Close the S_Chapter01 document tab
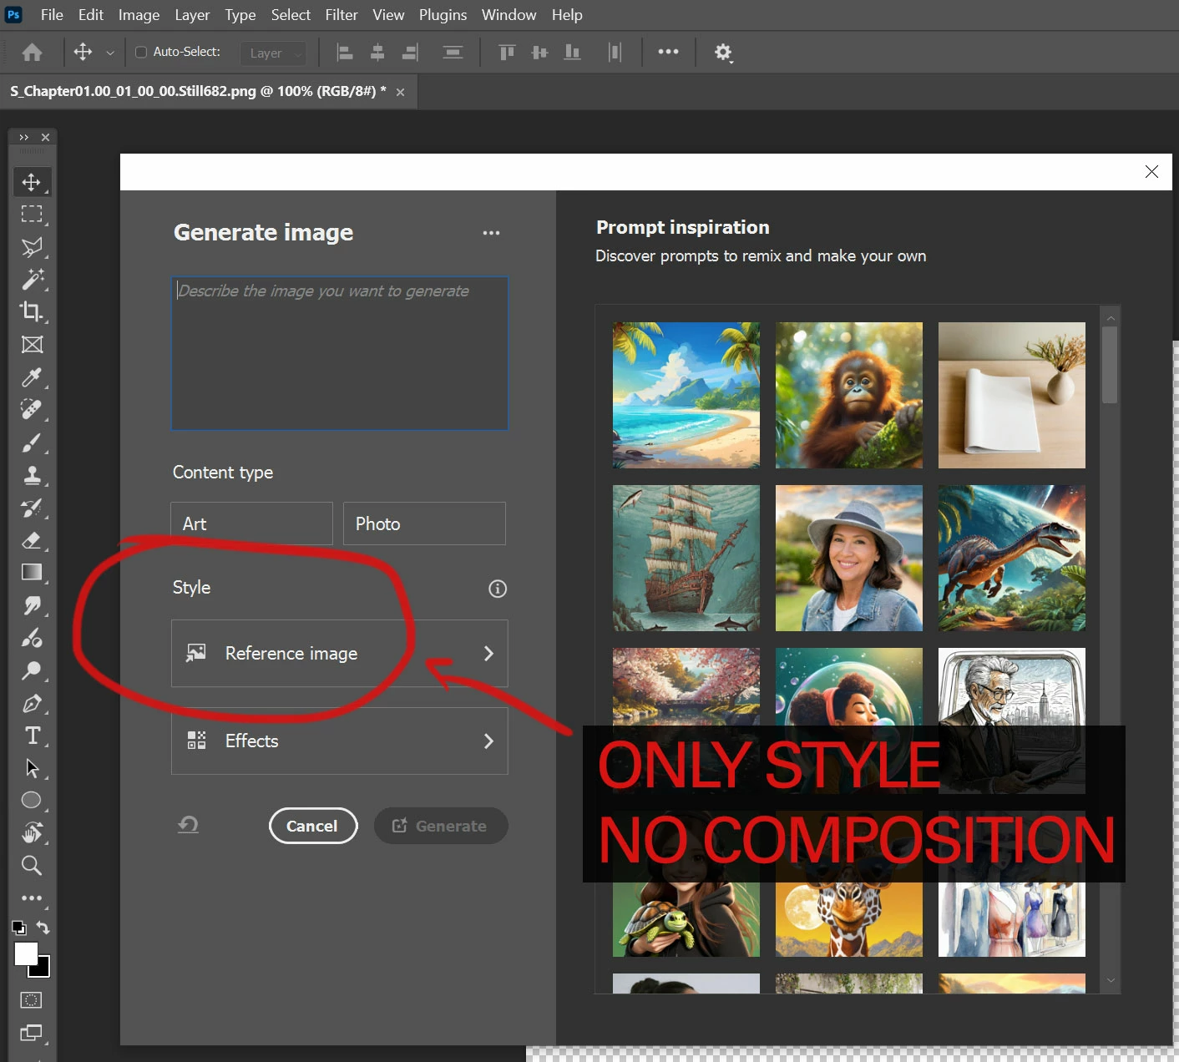This screenshot has width=1179, height=1062. pos(400,92)
